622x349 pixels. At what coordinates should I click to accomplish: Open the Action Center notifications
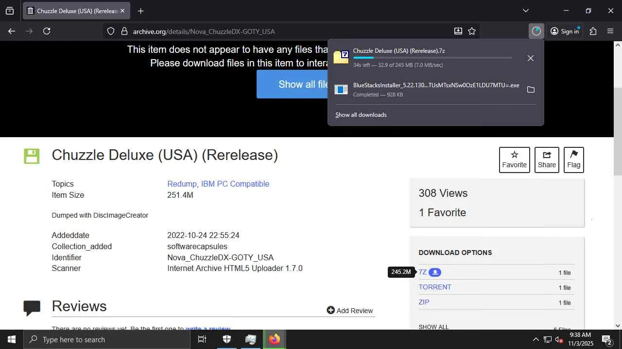coord(606,339)
